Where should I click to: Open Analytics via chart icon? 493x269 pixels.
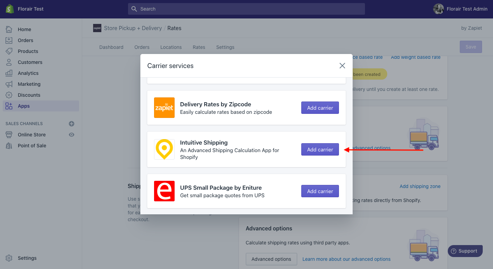tap(9, 73)
